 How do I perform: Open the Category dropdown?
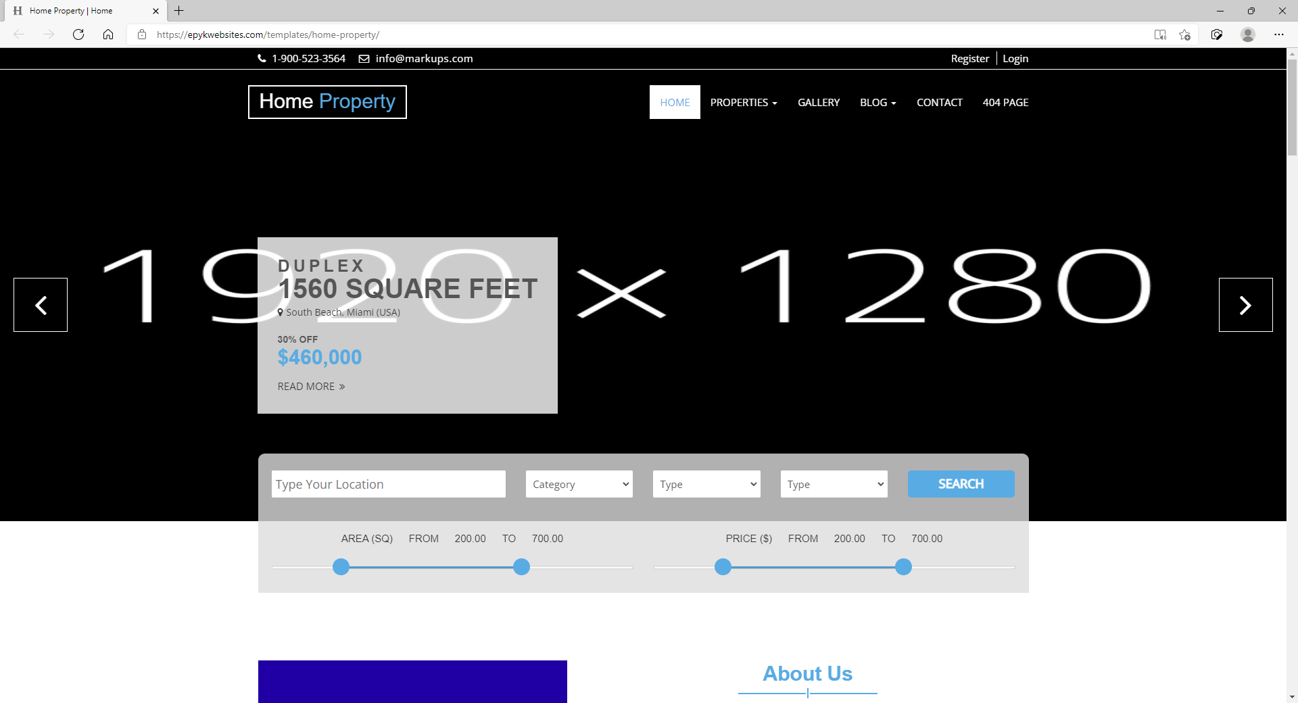point(578,484)
